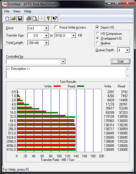Enable Force Write Access checkbox
Viewport: 136px width, 174px height.
point(56,27)
